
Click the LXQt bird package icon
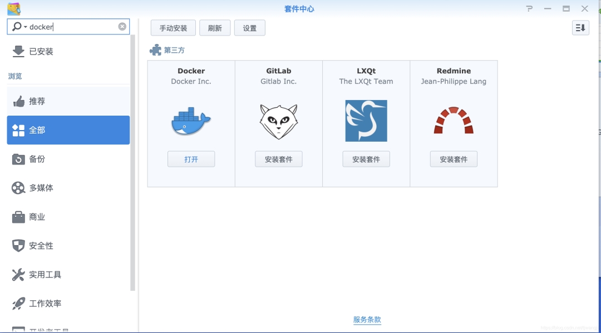pyautogui.click(x=366, y=121)
